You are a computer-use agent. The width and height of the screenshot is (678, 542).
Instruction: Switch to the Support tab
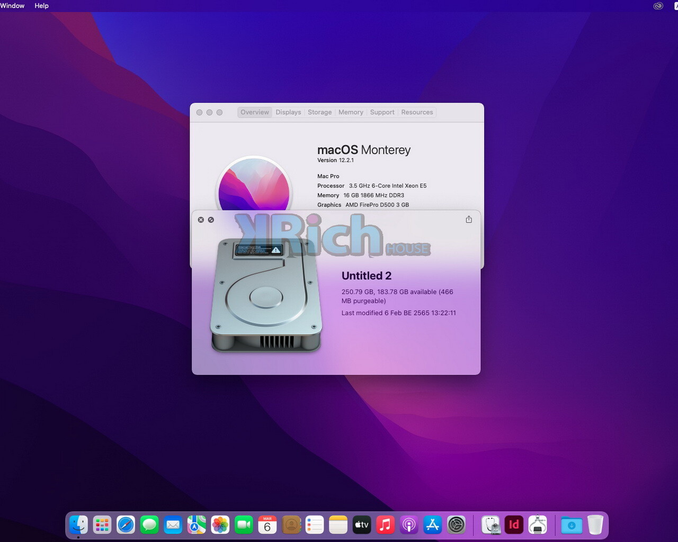(x=382, y=112)
